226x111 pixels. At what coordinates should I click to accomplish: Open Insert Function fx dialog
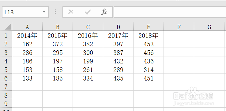(x=104, y=12)
